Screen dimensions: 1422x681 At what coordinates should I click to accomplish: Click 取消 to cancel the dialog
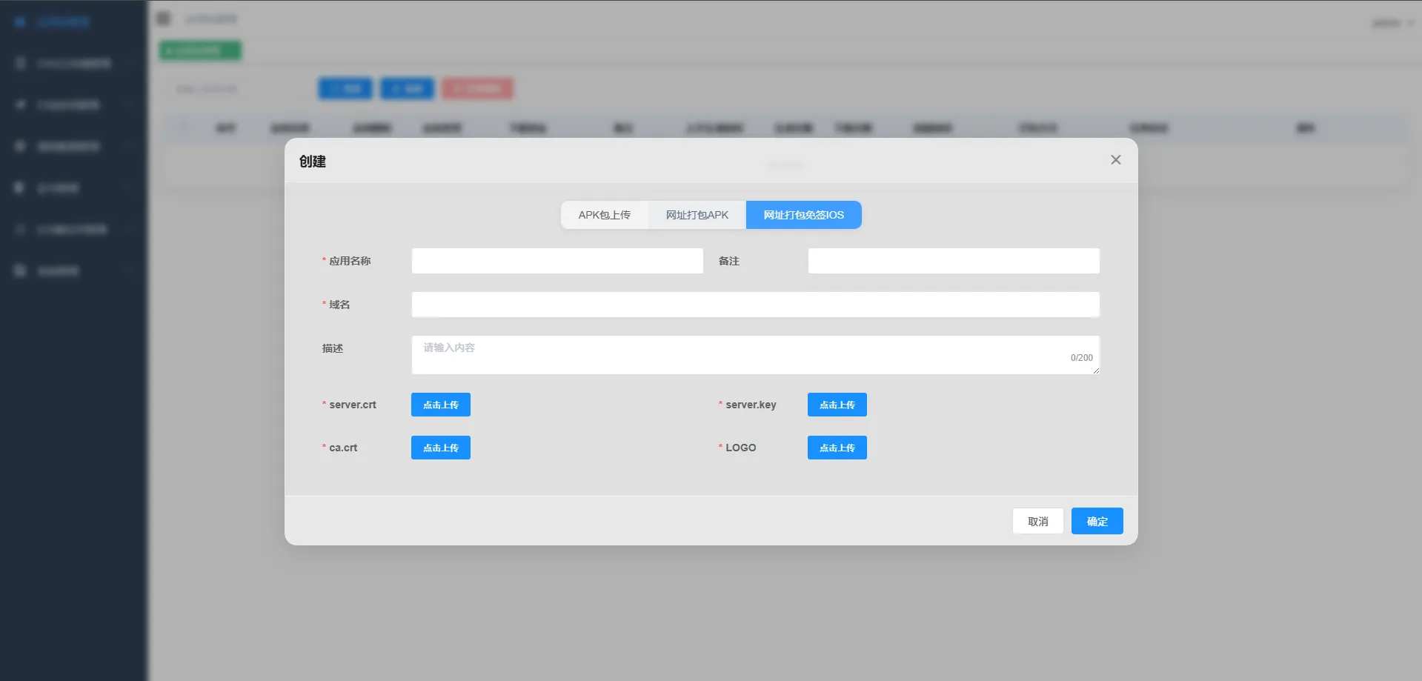[x=1037, y=521]
